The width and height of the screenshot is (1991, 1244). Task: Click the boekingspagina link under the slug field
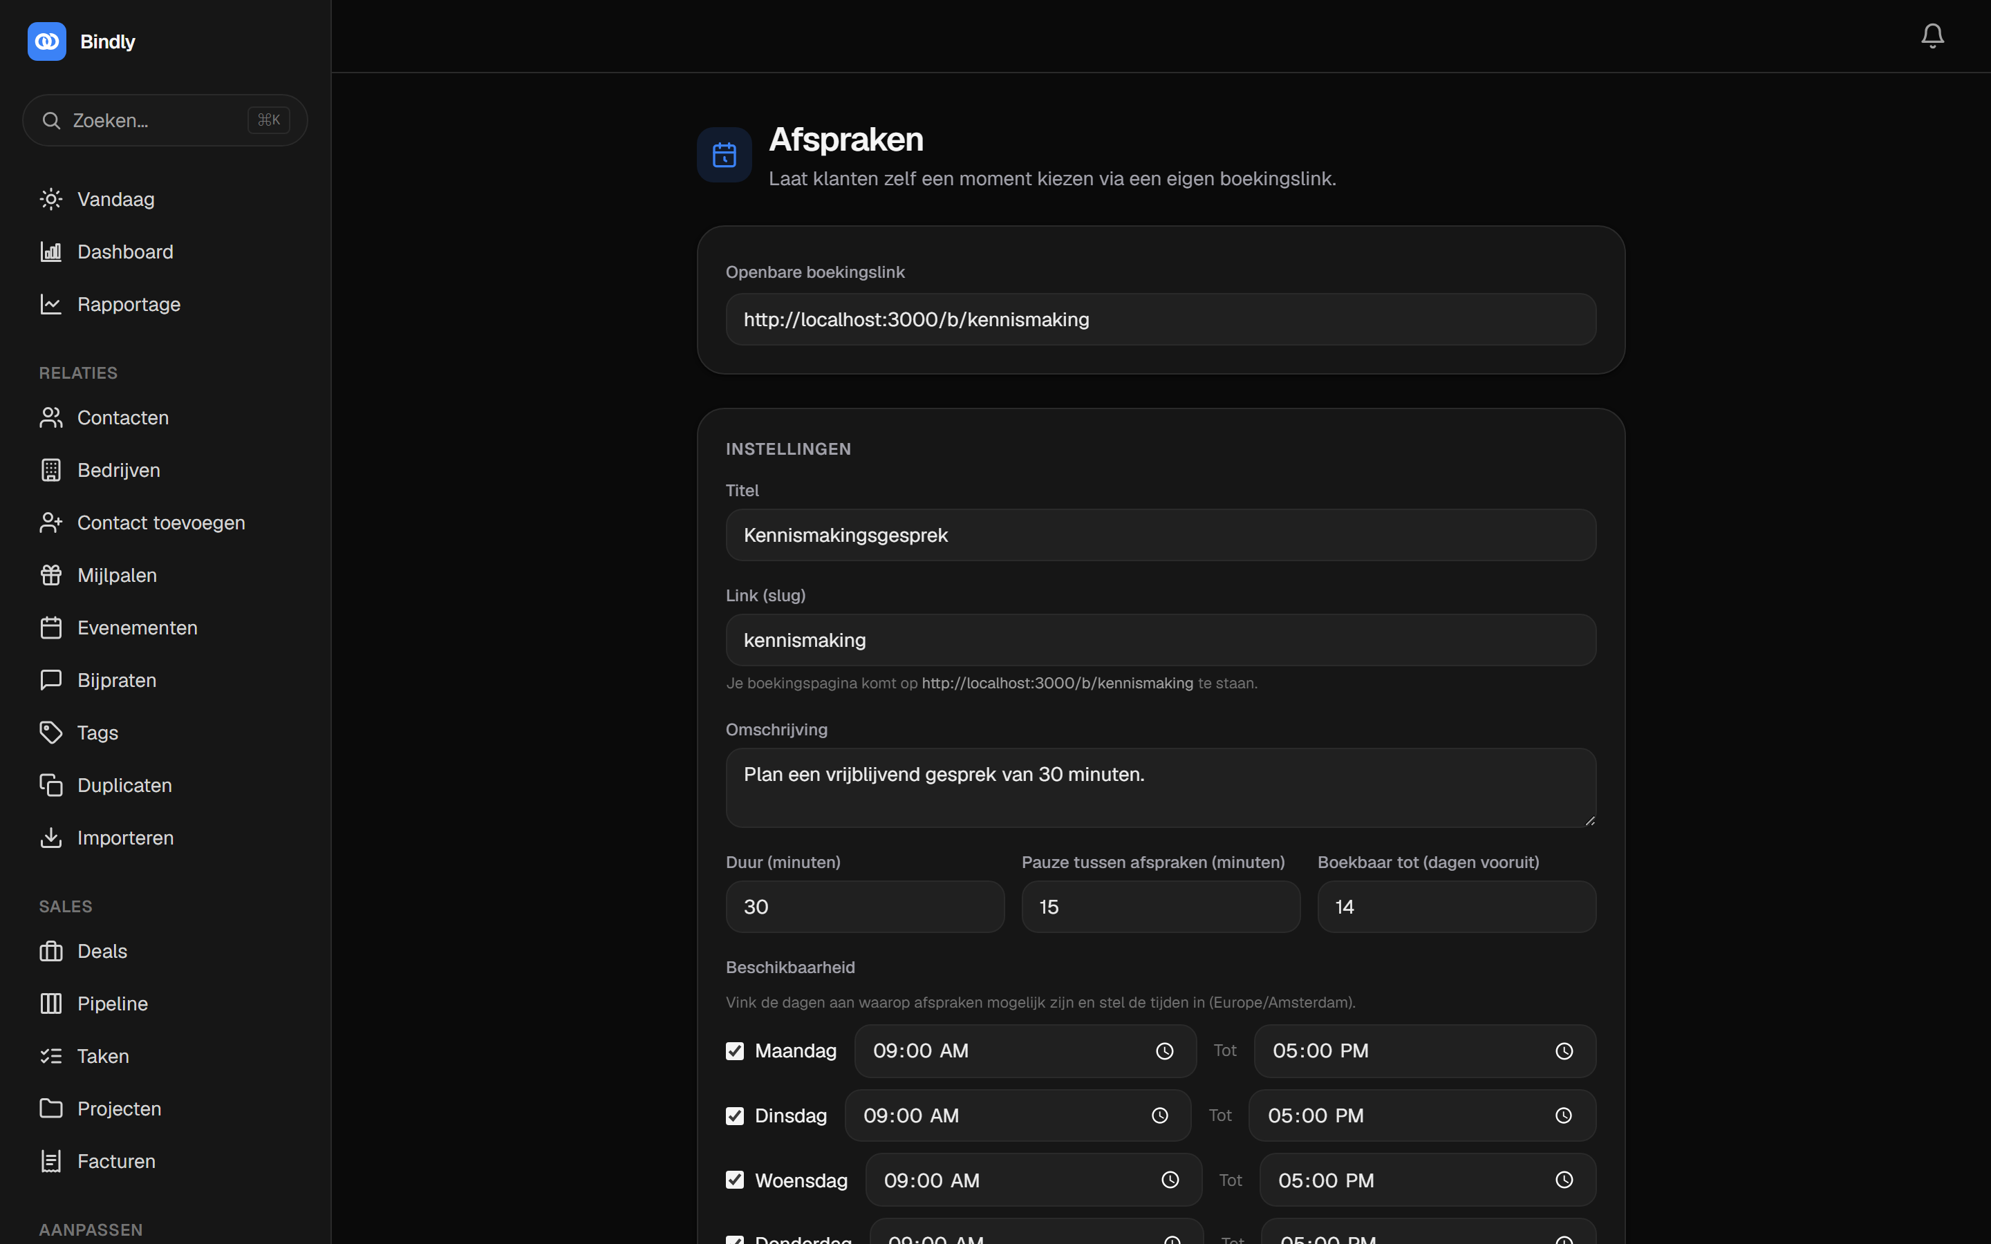(1057, 683)
